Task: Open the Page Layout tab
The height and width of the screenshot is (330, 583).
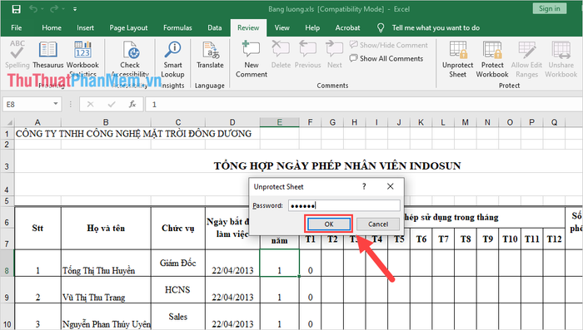Action: pos(128,27)
